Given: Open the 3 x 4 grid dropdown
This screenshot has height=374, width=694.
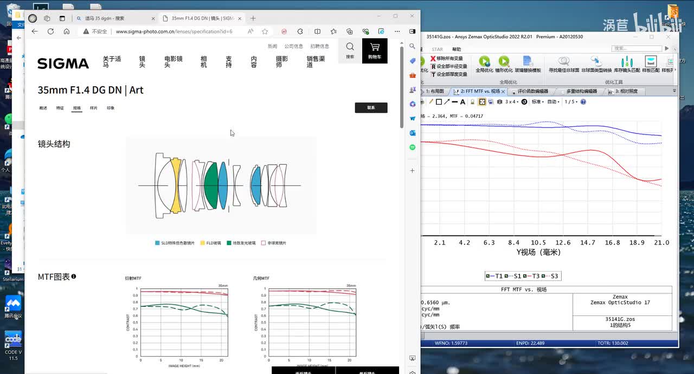Looking at the screenshot, I should (512, 102).
